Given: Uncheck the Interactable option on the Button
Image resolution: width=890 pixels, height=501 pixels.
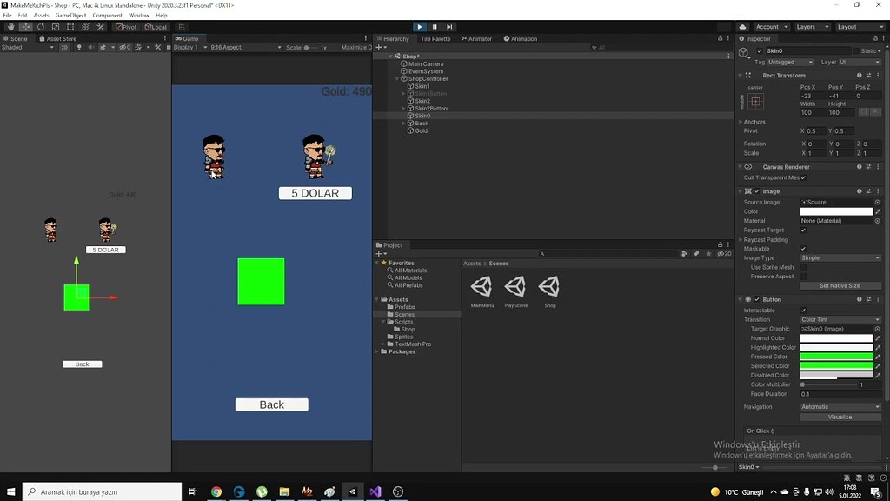Looking at the screenshot, I should click(803, 309).
